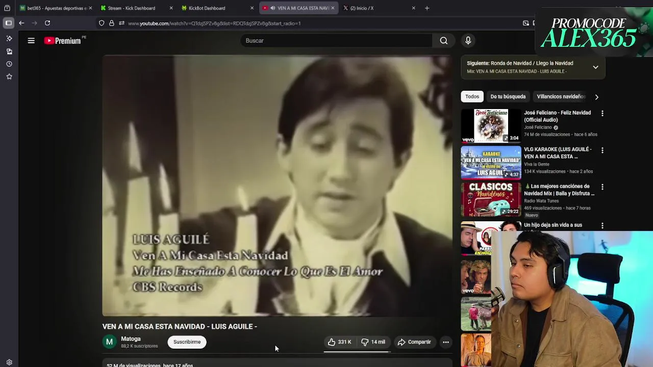Open the Matoga channel avatar
Screen dimensions: 653x367
tap(109, 342)
